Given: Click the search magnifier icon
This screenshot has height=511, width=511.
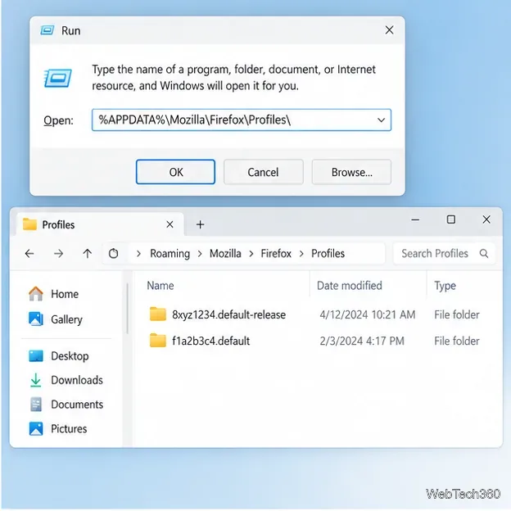Looking at the screenshot, I should 484,253.
